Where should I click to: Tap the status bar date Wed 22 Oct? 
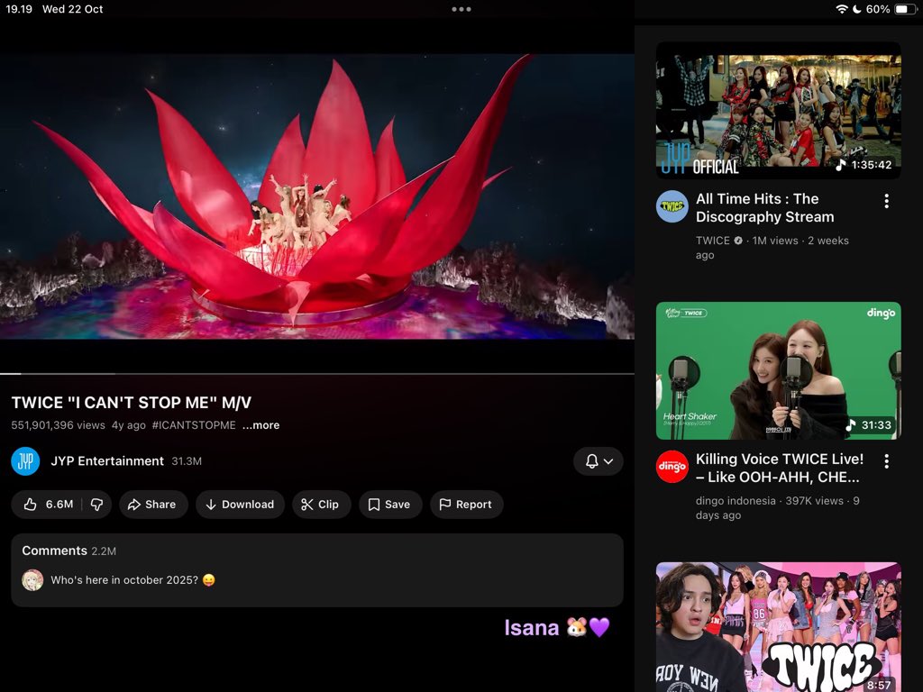tap(72, 9)
